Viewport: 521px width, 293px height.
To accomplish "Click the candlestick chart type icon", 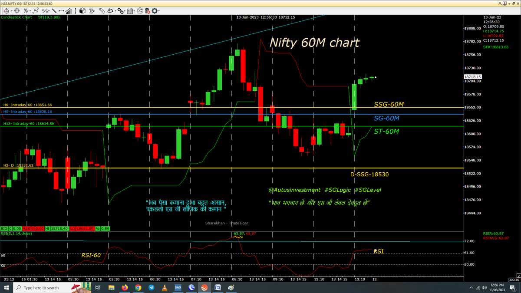I will pos(26,11).
